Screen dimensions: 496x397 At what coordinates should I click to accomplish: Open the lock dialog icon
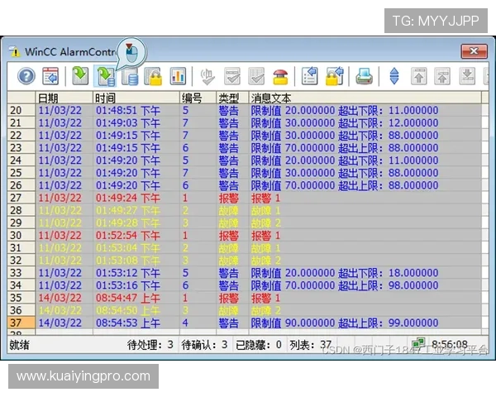pyautogui.click(x=334, y=76)
